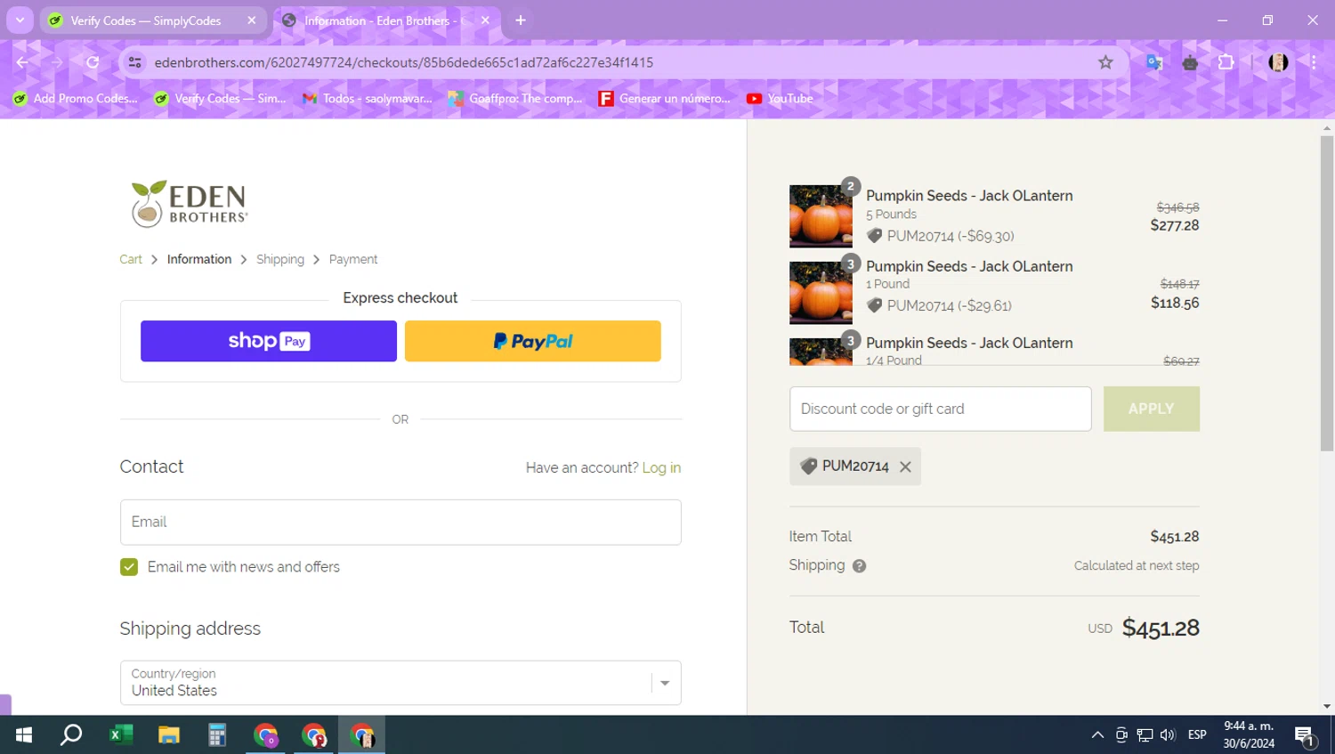Expand the Country/region dropdown

(400, 683)
